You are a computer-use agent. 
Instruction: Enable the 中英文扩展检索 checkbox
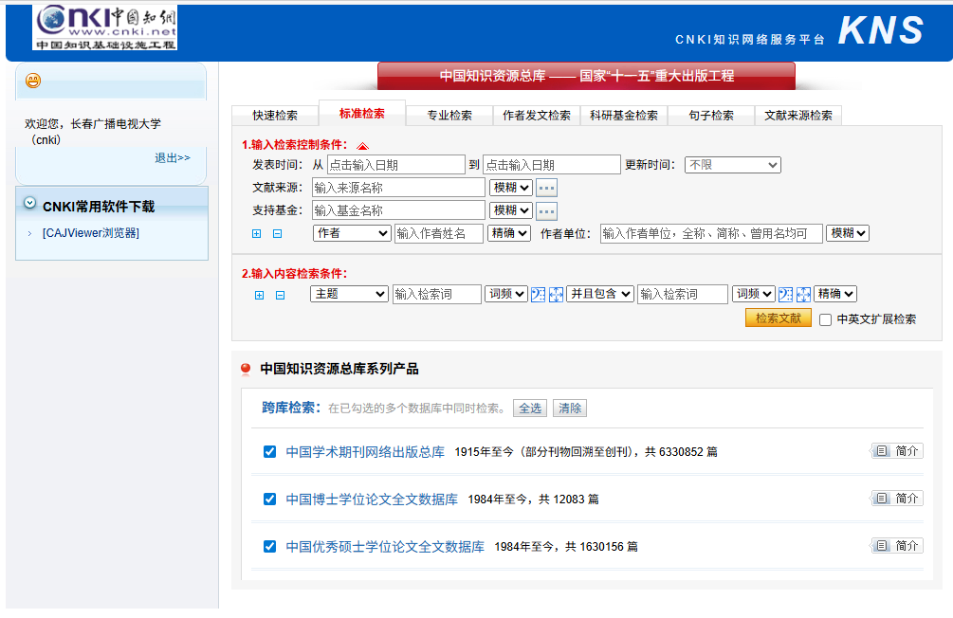(825, 319)
